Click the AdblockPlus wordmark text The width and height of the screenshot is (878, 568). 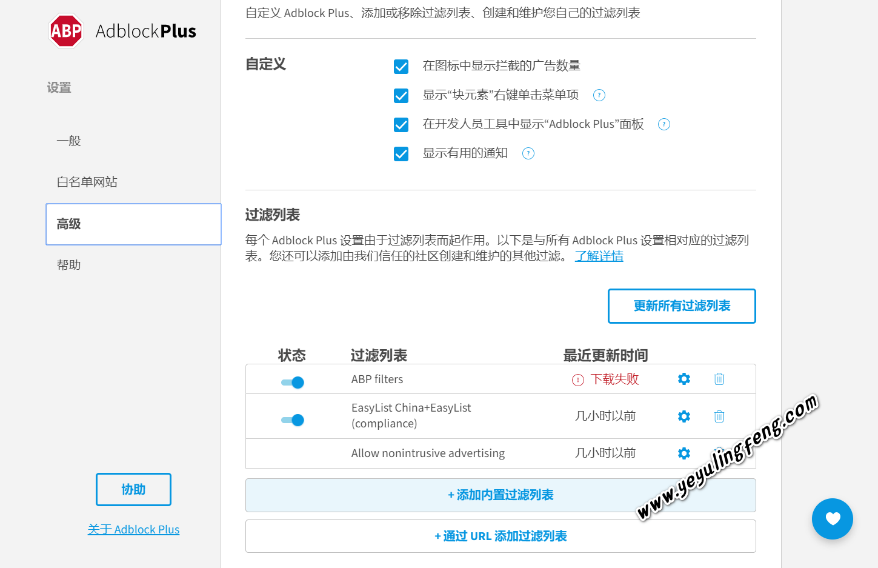pyautogui.click(x=146, y=32)
